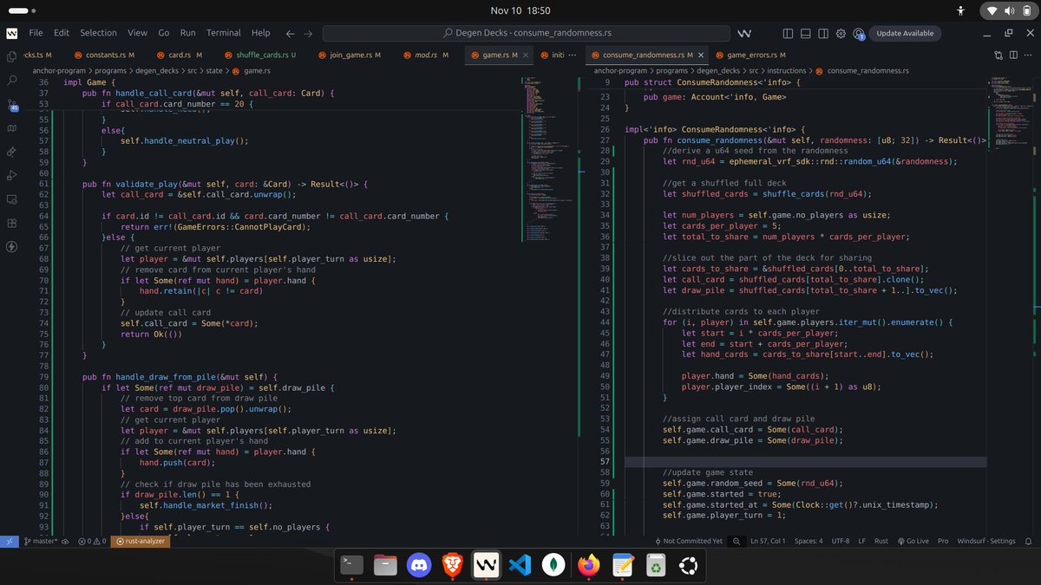Click the remote window indicator in status bar
1041x585 pixels.
(x=10, y=541)
